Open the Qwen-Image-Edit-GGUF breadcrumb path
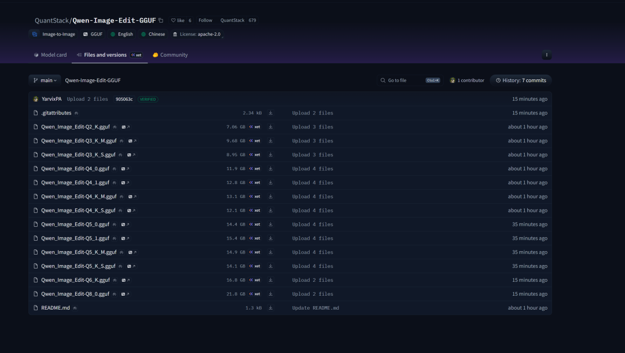This screenshot has width=625, height=353. pos(93,80)
